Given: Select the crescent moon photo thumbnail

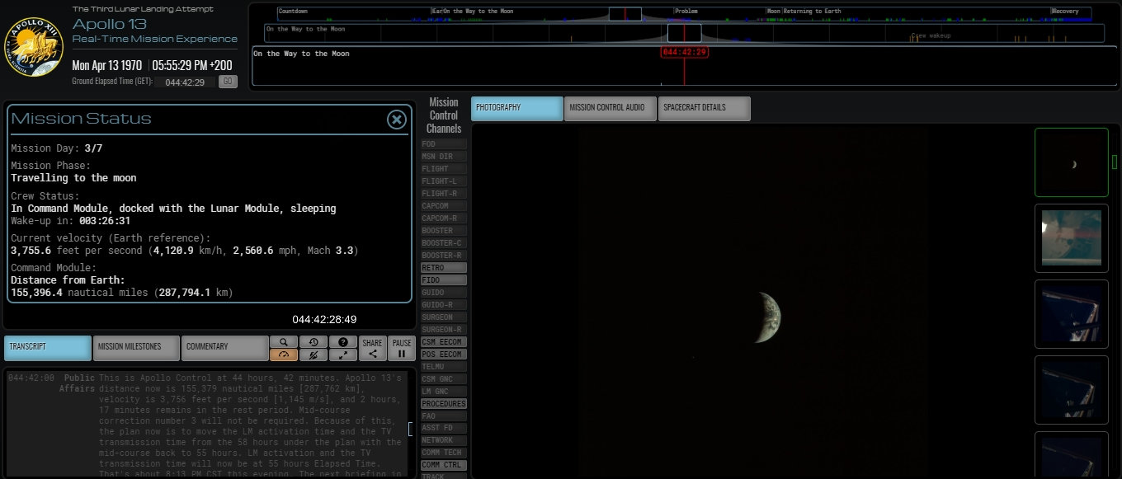Looking at the screenshot, I should 1071,162.
